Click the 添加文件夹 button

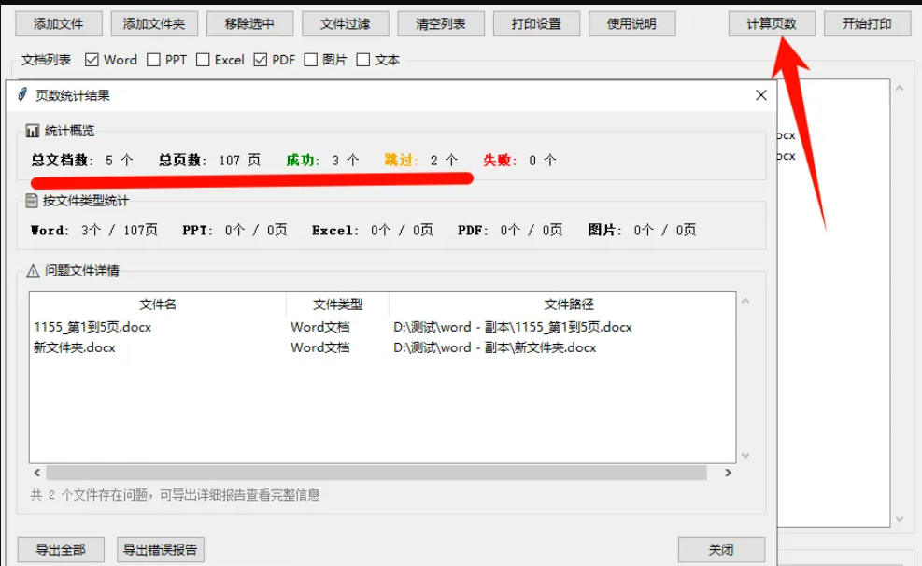pyautogui.click(x=154, y=24)
